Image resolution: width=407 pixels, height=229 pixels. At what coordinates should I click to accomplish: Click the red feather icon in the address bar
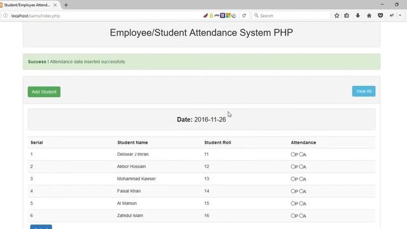[205, 15]
